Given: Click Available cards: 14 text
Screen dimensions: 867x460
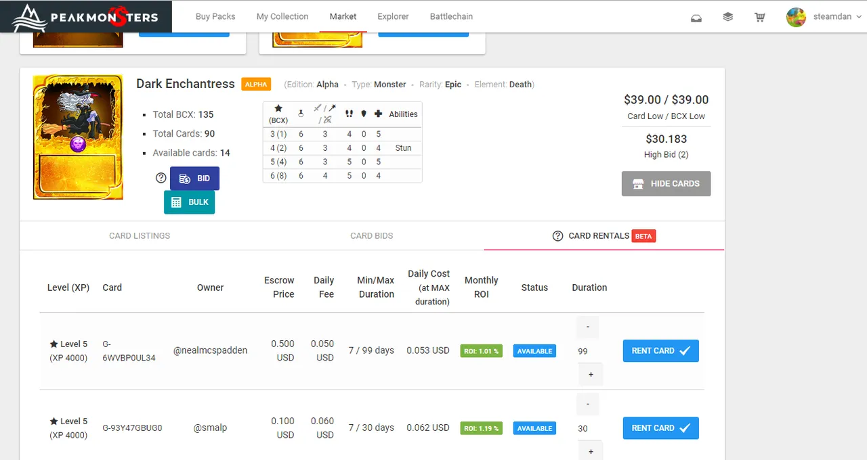Looking at the screenshot, I should pyautogui.click(x=191, y=153).
